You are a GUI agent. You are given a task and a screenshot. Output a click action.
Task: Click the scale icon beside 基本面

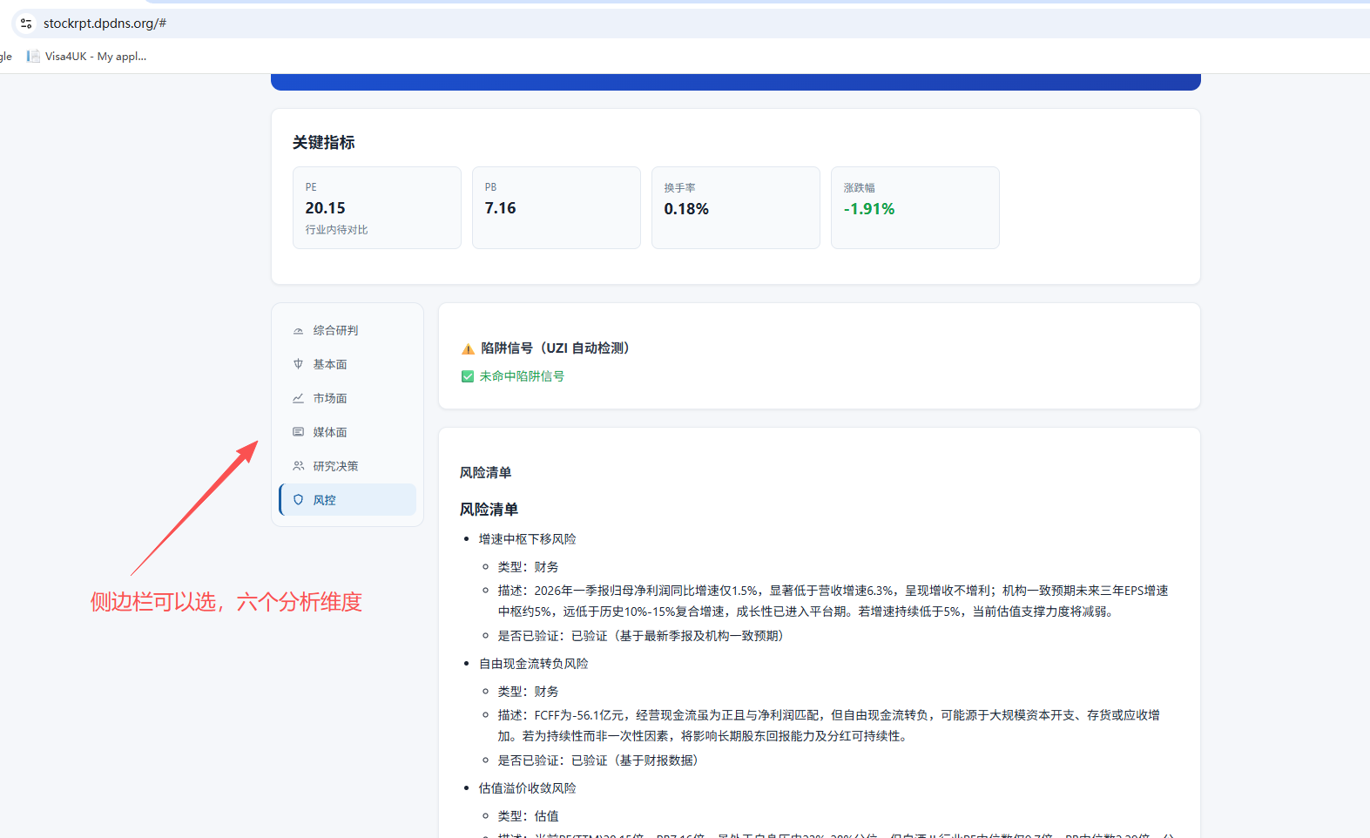(298, 364)
